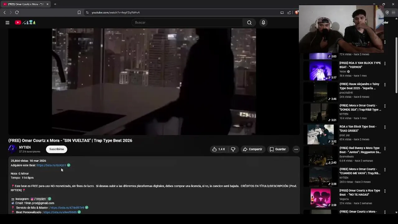The image size is (398, 224).
Task: Open the CUANDO ME VAYA 2:38 thumbnail
Action: 321,177
